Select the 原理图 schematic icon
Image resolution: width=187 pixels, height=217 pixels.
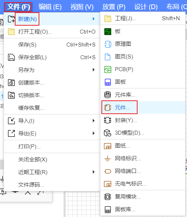(x=108, y=44)
